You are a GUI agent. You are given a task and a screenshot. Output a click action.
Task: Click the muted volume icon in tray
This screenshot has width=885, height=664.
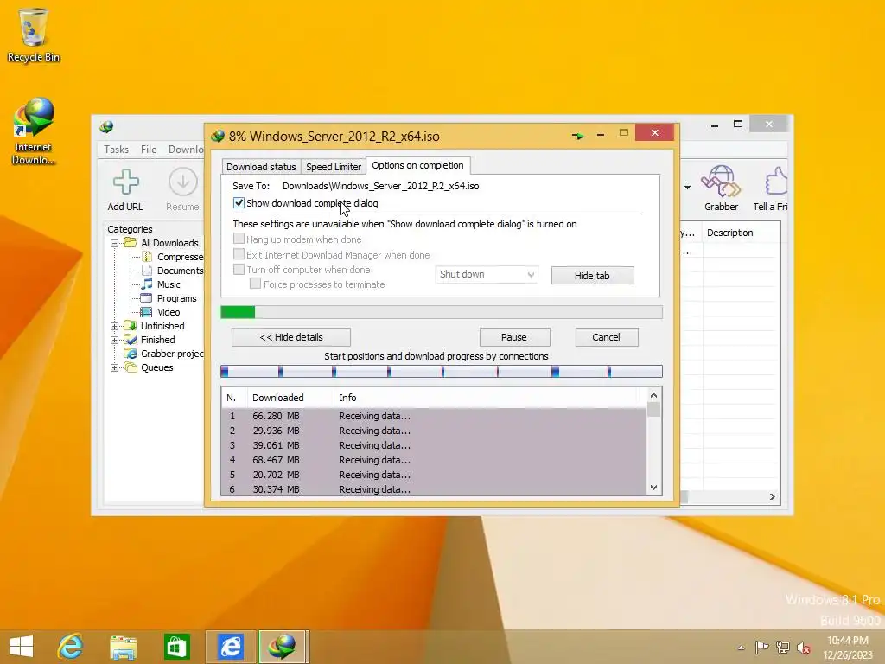[803, 648]
